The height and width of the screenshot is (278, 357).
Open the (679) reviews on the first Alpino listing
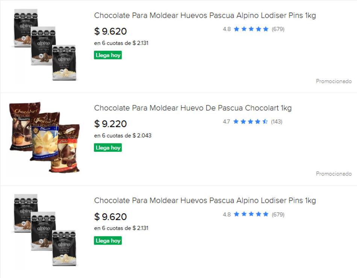[278, 29]
